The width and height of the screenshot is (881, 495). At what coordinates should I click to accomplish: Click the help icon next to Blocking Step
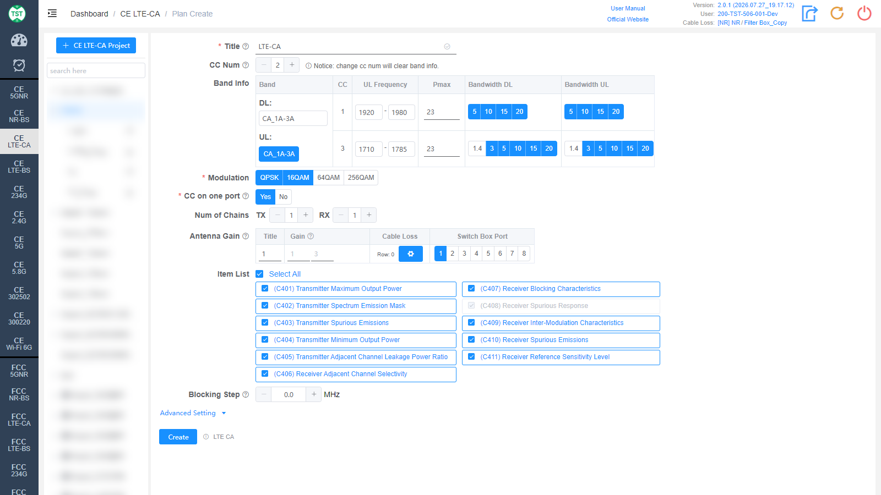(246, 394)
